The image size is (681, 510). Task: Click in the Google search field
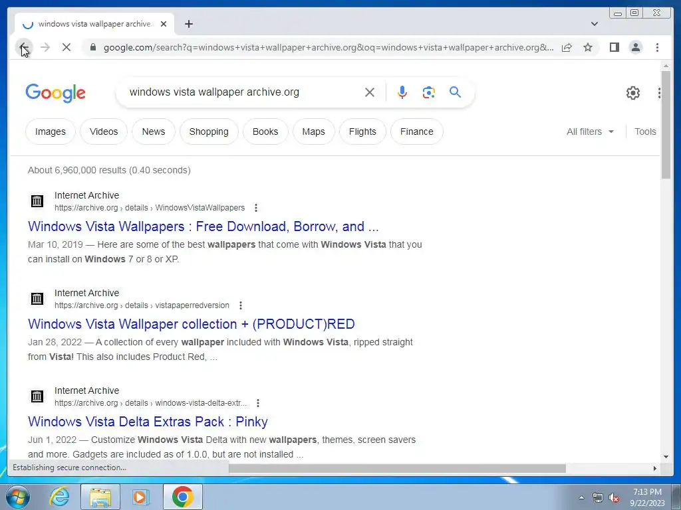(243, 92)
